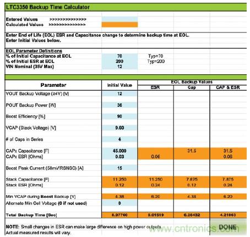Select the % of Initial ESR at EOL field

click(x=119, y=61)
